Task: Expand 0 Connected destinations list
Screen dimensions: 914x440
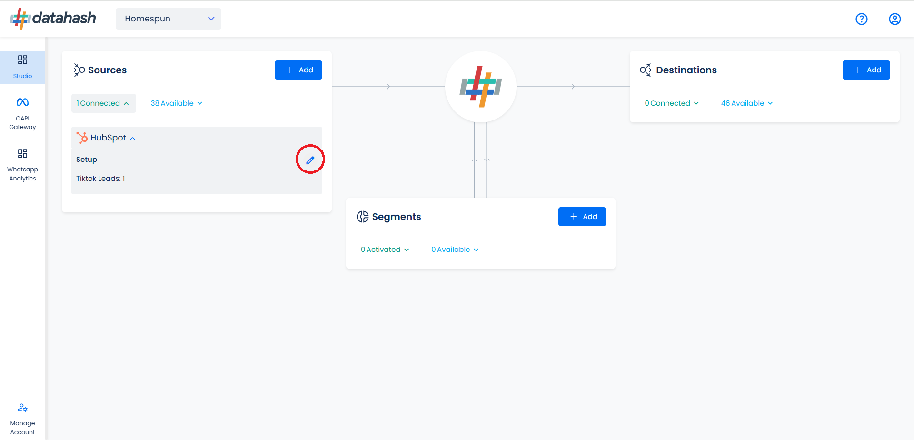Action: pyautogui.click(x=671, y=103)
